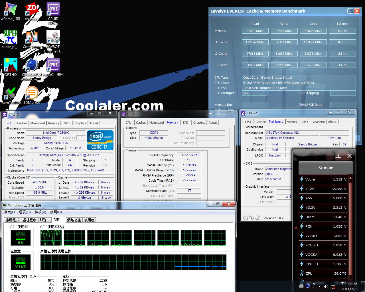The height and width of the screenshot is (292, 365).
Task: Open 檢視(V) menu in Task Manager
Action: click(40, 212)
